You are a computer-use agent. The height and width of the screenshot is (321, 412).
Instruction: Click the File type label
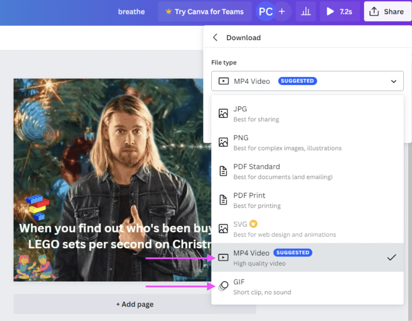(x=224, y=62)
